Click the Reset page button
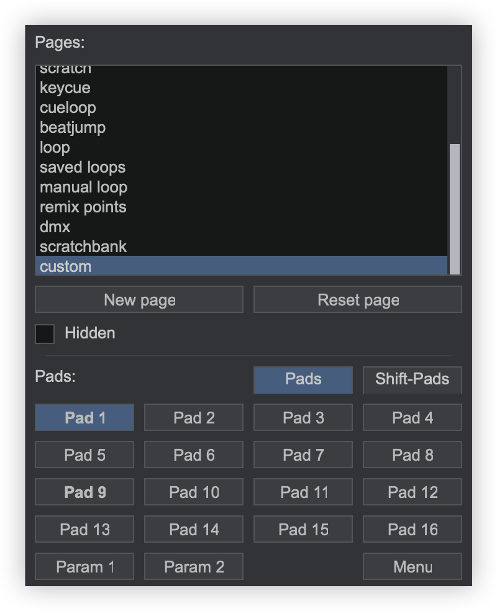Viewport: 497px width, 611px height. click(358, 300)
